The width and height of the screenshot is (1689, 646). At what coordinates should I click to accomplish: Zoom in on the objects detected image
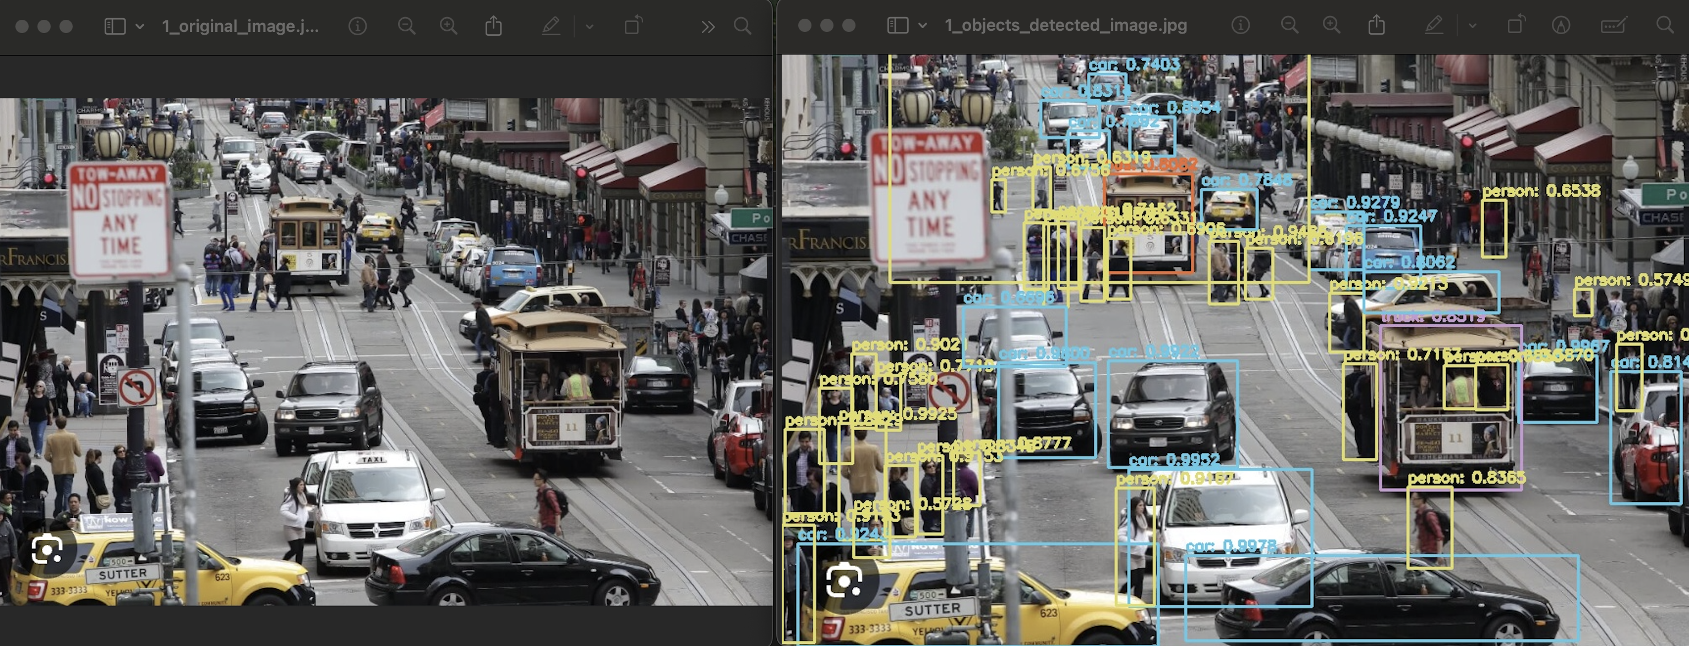(1331, 25)
